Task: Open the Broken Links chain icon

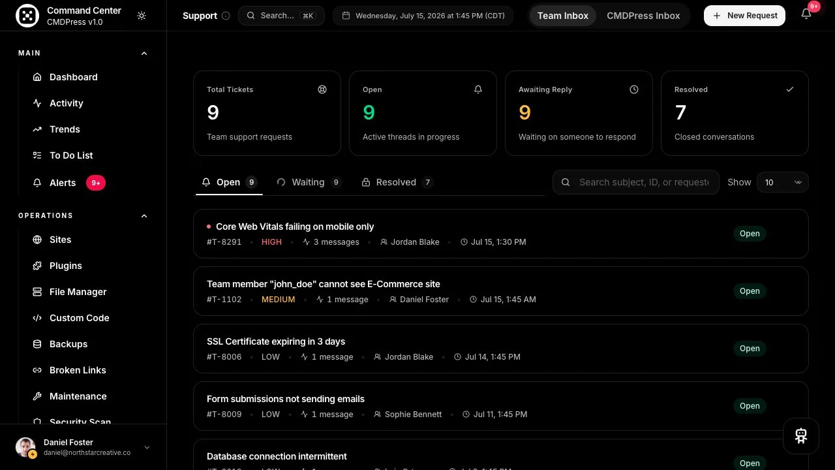Action: coord(37,370)
